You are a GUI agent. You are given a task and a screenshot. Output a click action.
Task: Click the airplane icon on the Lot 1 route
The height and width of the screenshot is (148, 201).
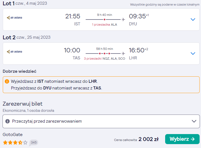(x=123, y=20)
